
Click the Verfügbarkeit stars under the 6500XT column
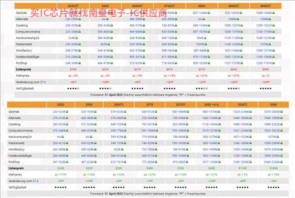coord(73,88)
